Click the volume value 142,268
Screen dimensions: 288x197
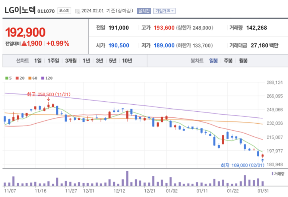(256, 28)
